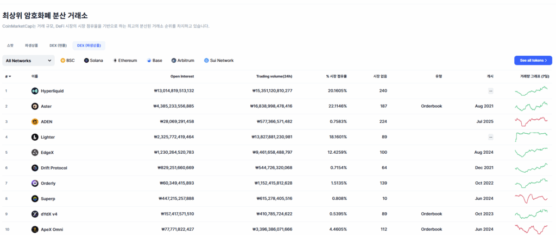This screenshot has width=556, height=235.
Task: View Hyperliquid 7-day volume graph
Action: coord(531,91)
